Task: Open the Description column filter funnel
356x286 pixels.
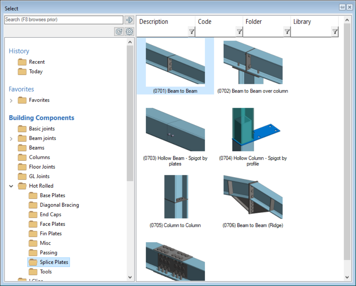Action: click(191, 32)
